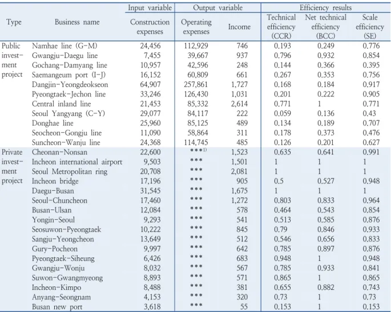Screen dimensions: 391x312
Task: Click 'Suwon-Gwangmyeong' row label
Action: click(67, 278)
